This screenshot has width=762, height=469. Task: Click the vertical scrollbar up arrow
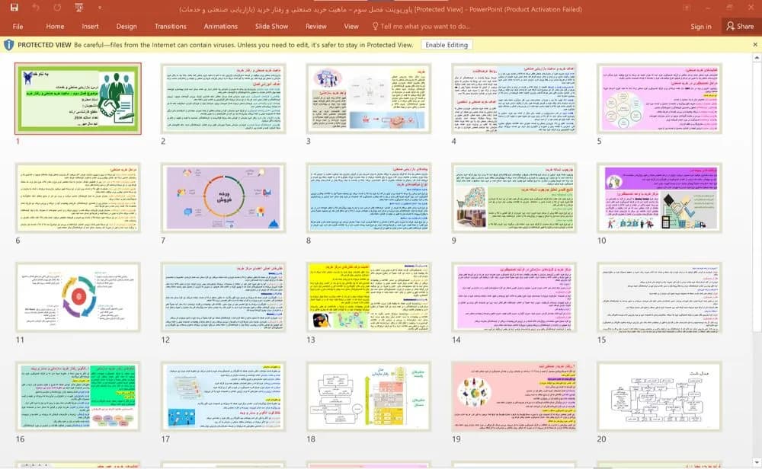(757, 58)
